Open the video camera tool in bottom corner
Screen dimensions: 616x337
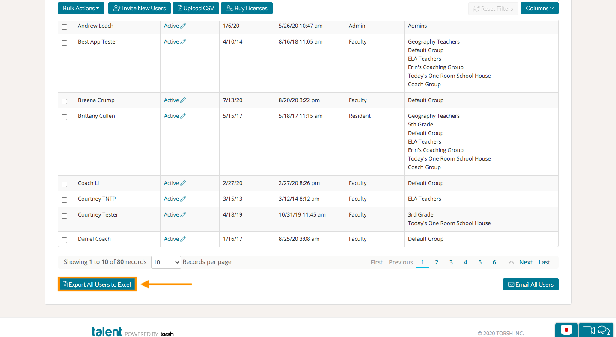pos(589,330)
